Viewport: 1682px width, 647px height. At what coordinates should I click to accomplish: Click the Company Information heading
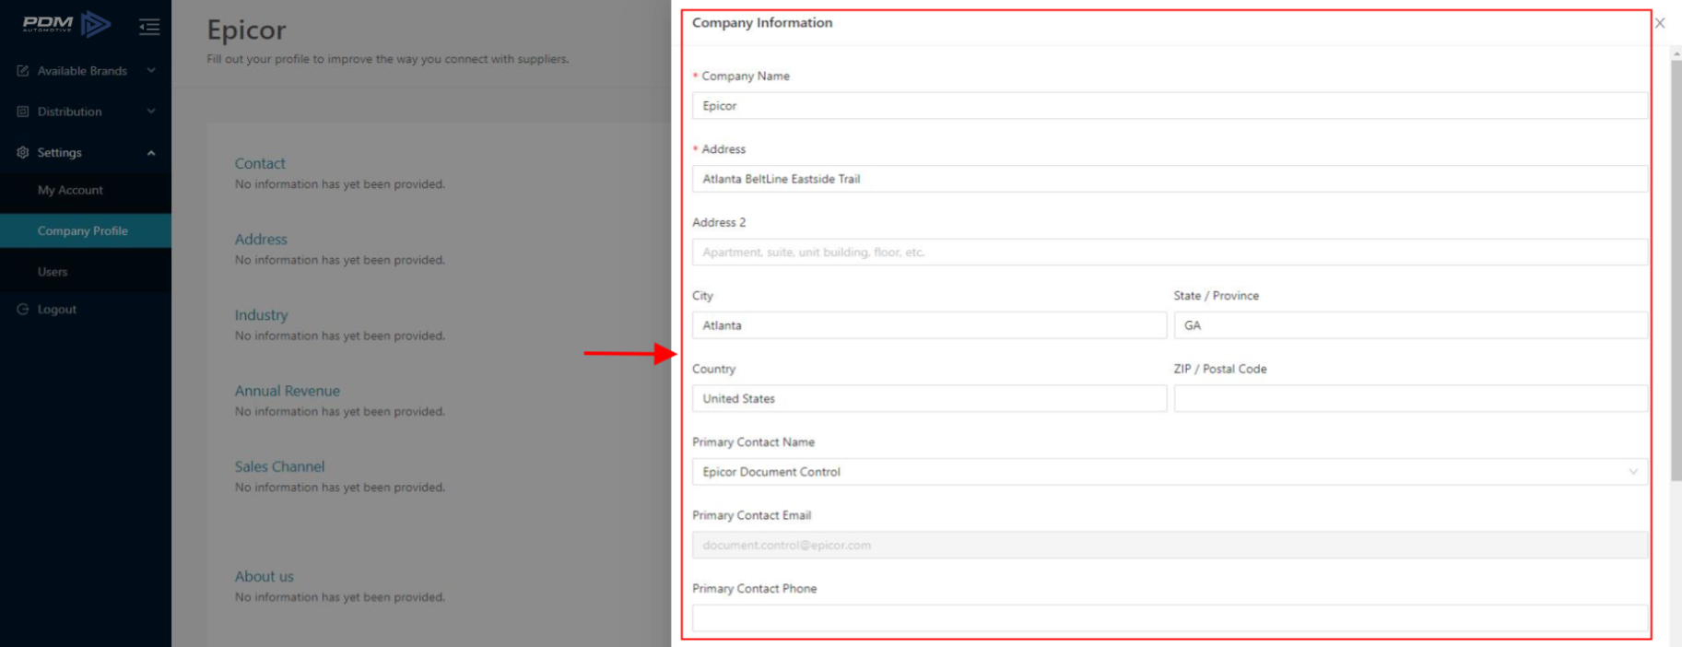(x=762, y=23)
